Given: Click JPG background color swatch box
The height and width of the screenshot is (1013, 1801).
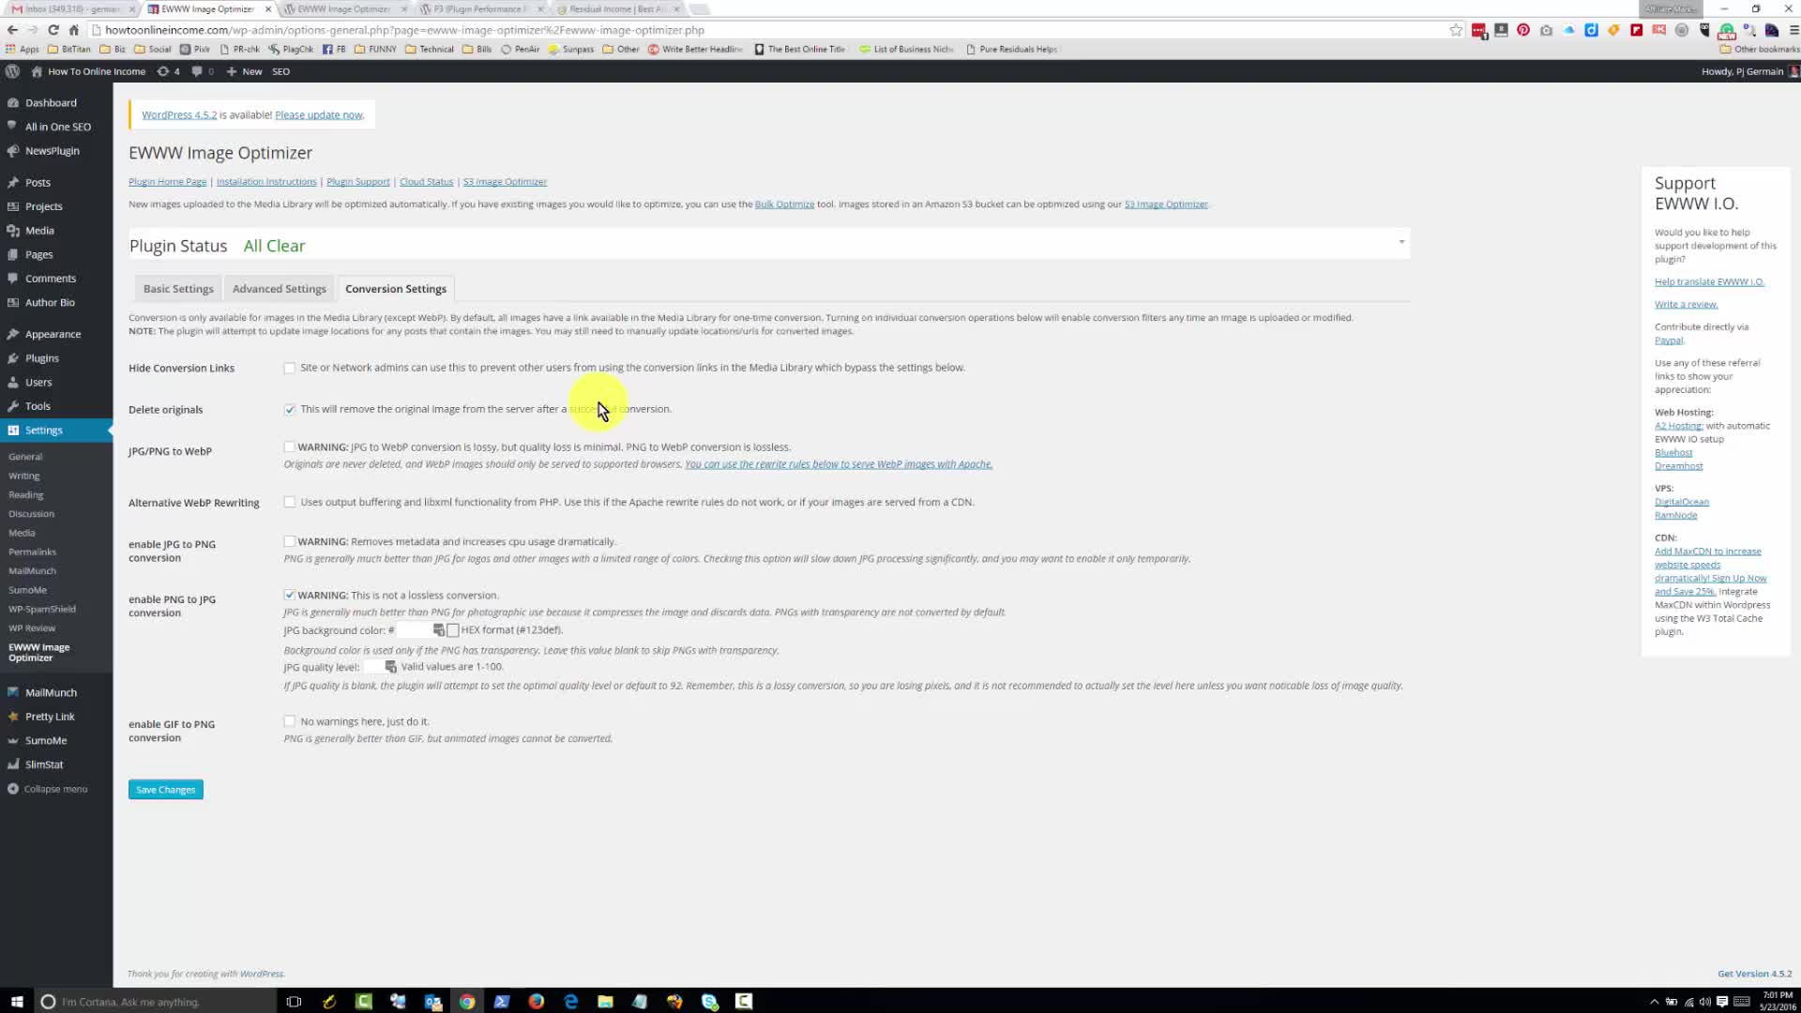Looking at the screenshot, I should click(x=453, y=630).
